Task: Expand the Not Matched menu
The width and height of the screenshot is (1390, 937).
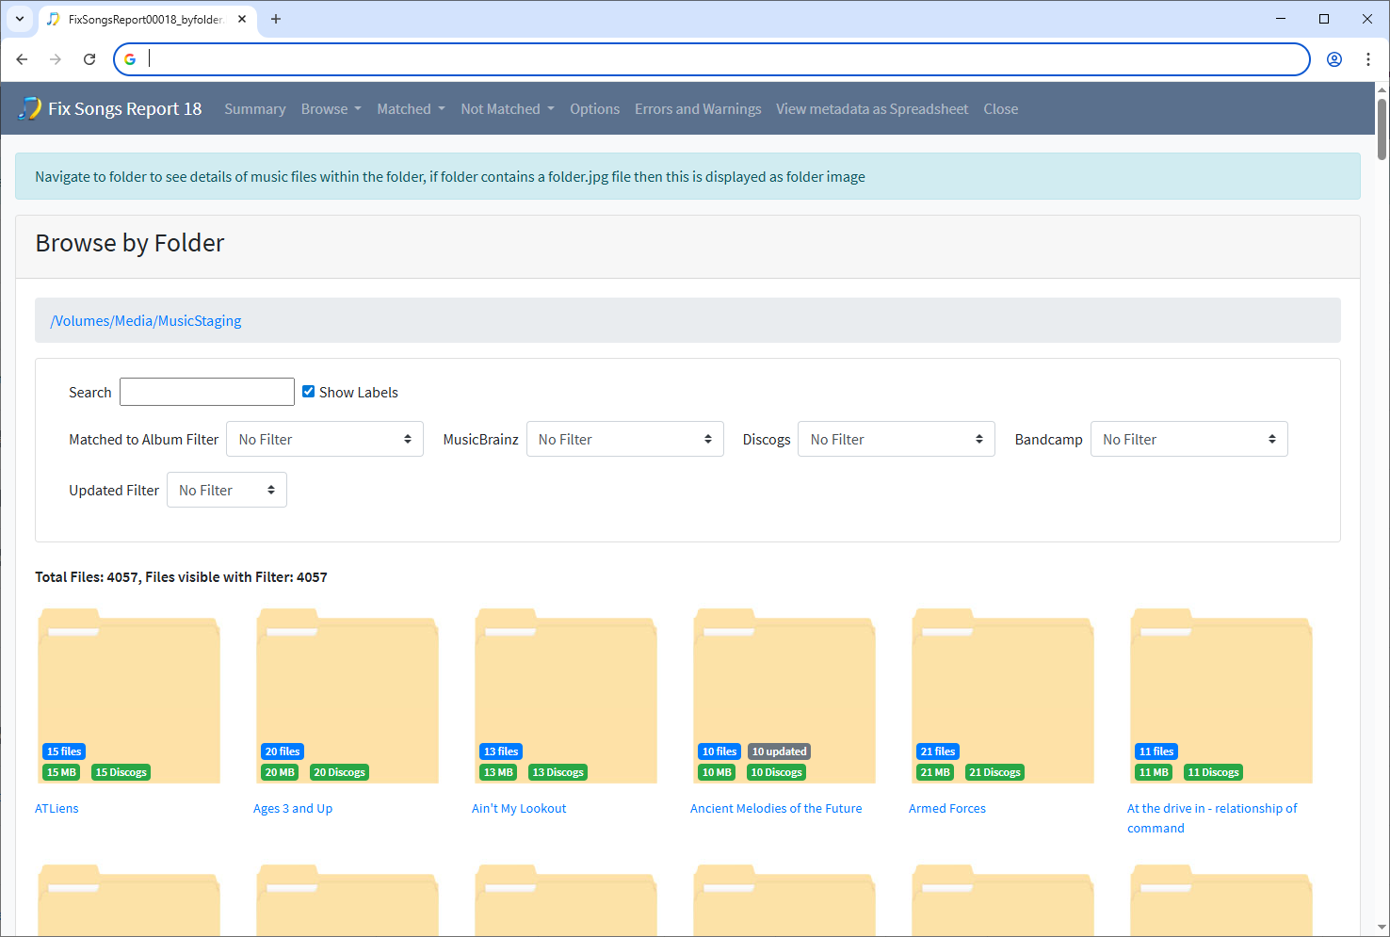Action: click(508, 109)
